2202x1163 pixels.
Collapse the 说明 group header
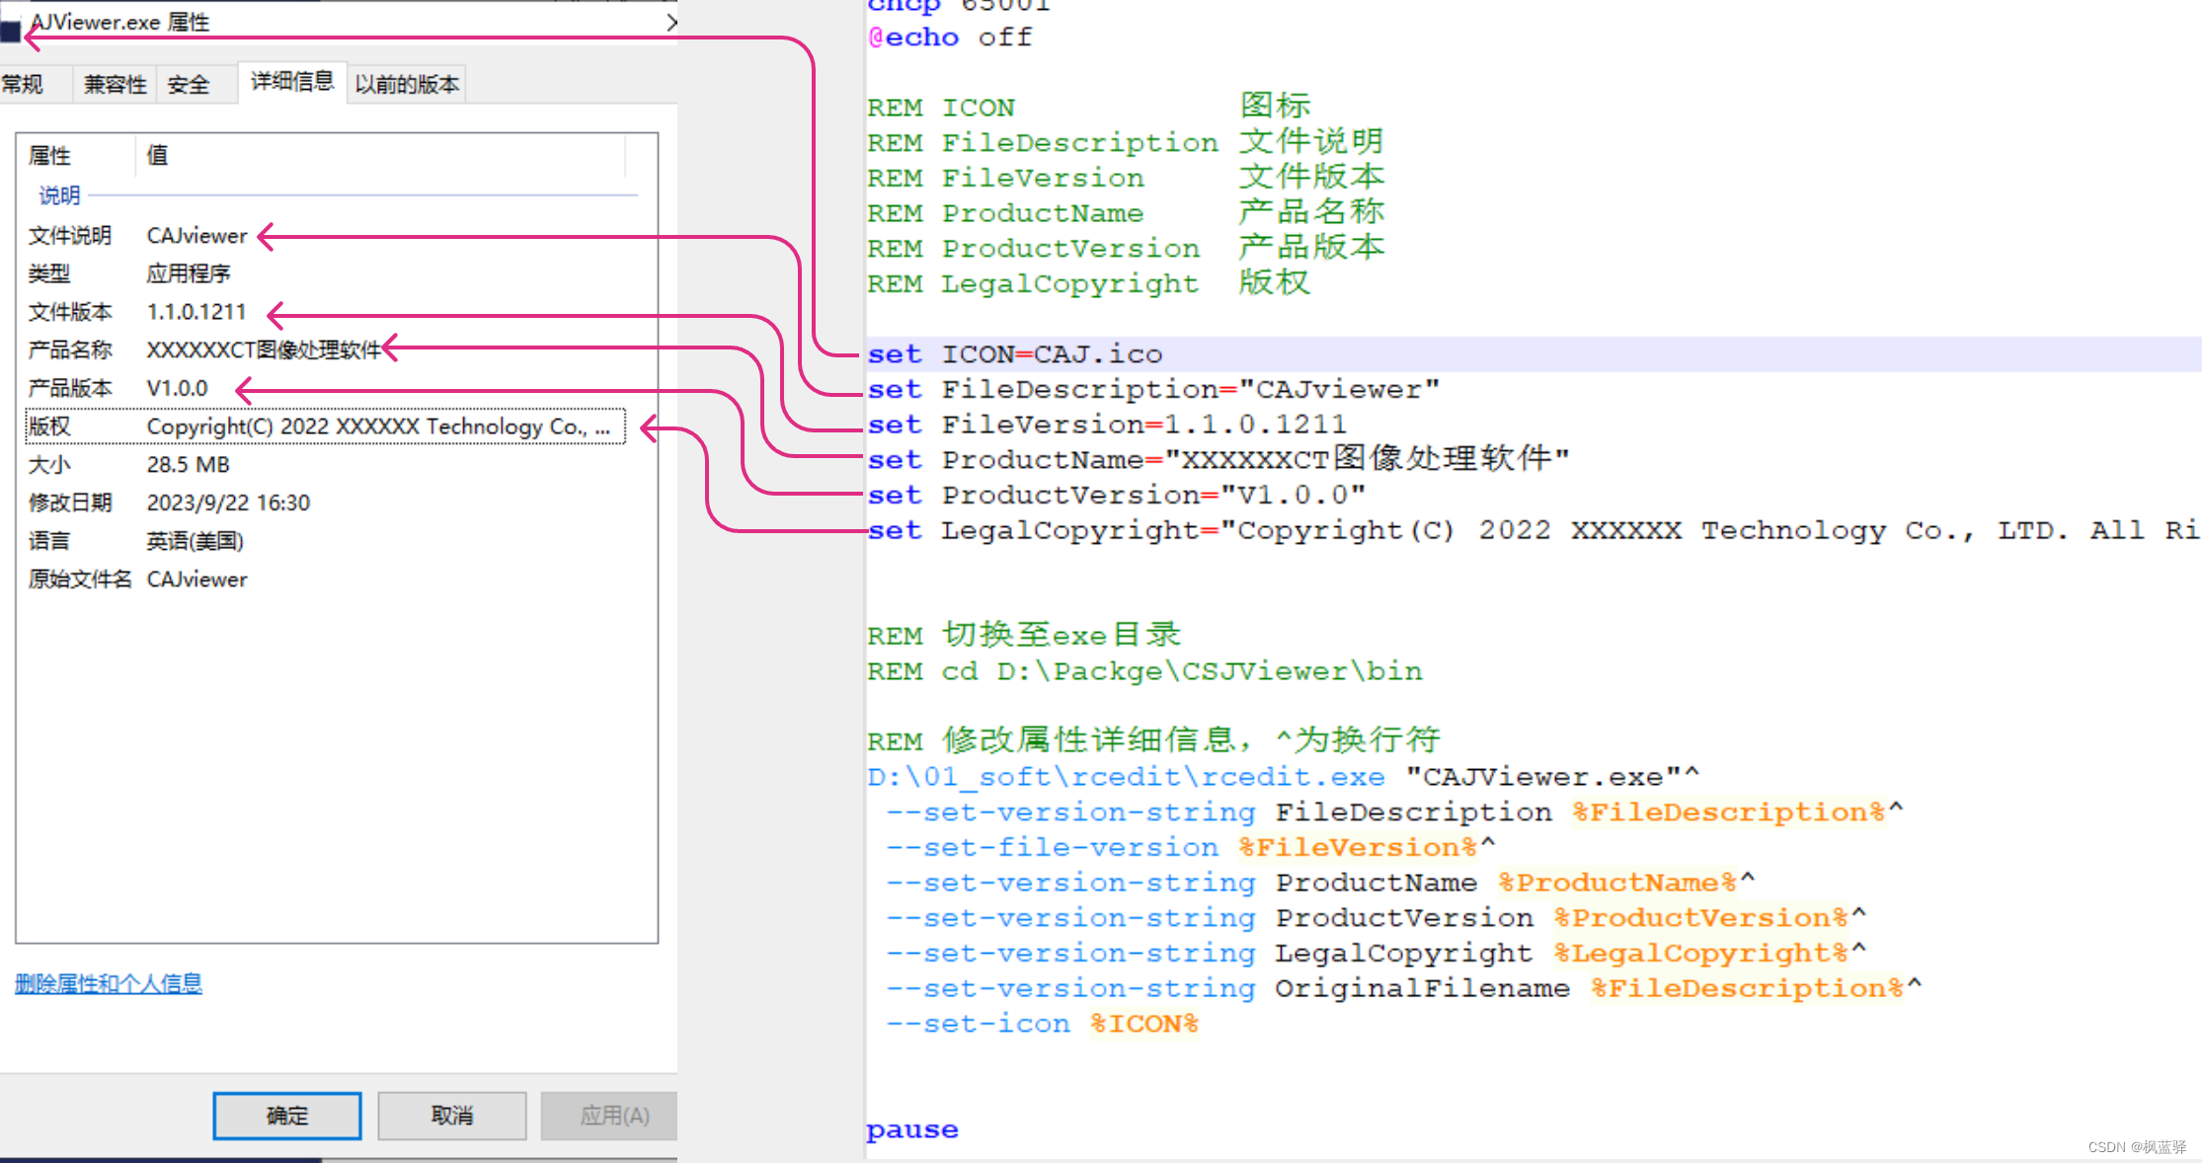59,195
